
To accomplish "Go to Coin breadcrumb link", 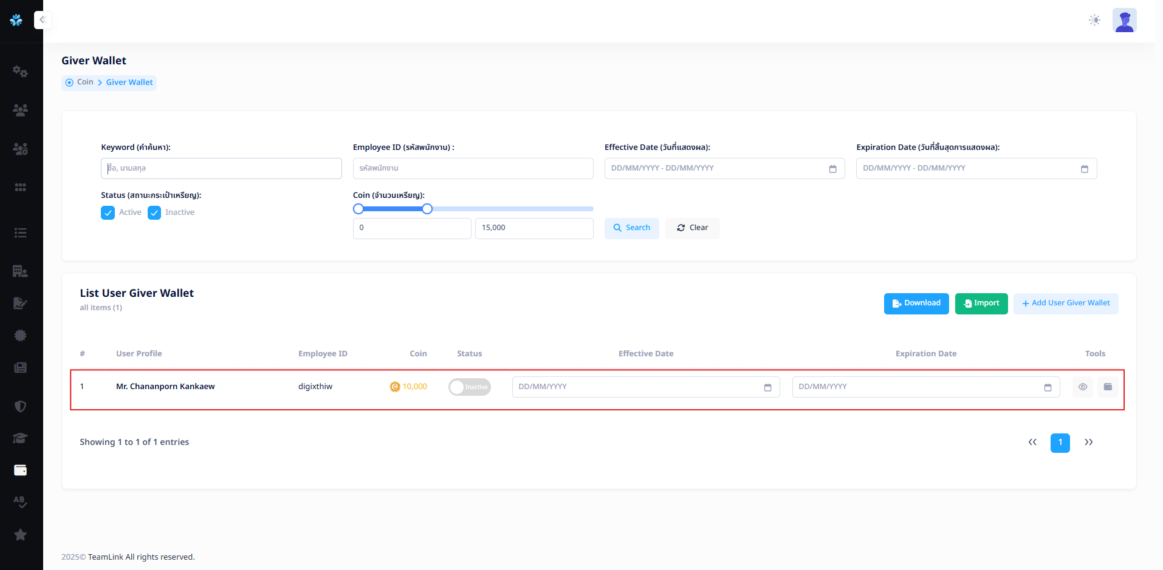I will (85, 83).
